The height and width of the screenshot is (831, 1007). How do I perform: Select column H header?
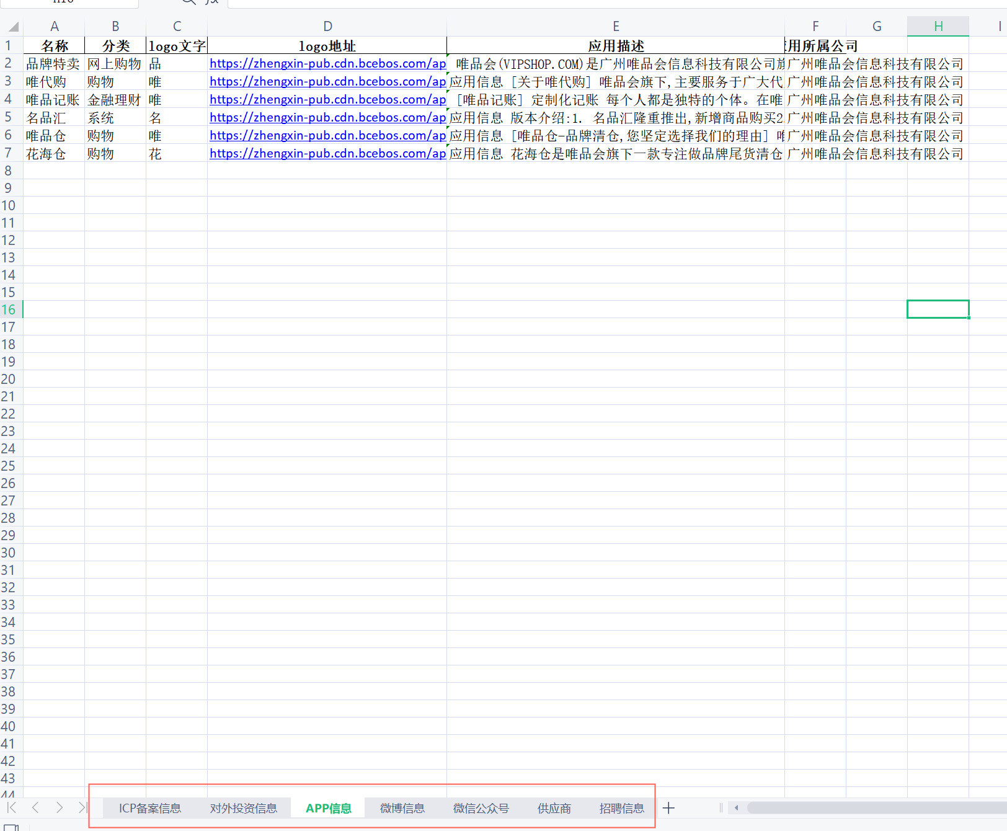point(938,26)
